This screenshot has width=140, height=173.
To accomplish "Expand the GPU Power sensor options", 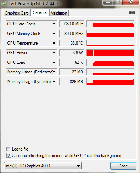I will tap(54, 53).
